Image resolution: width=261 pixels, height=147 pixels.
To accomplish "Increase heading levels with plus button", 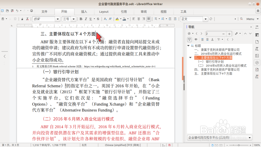I will [229, 34].
